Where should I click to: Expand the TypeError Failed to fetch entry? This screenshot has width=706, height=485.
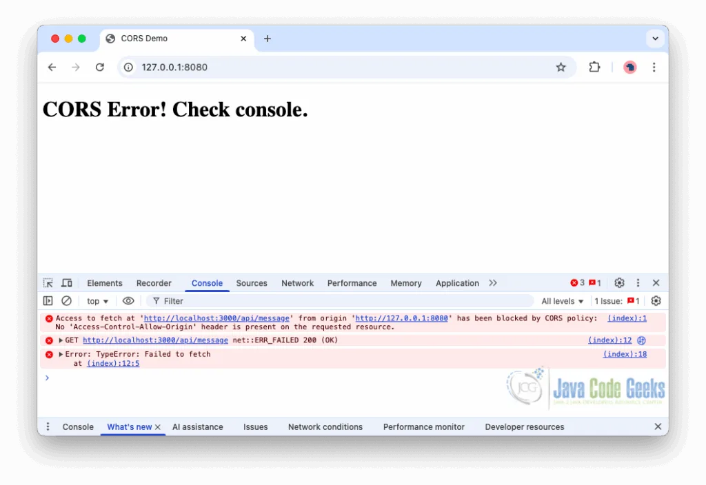[61, 354]
